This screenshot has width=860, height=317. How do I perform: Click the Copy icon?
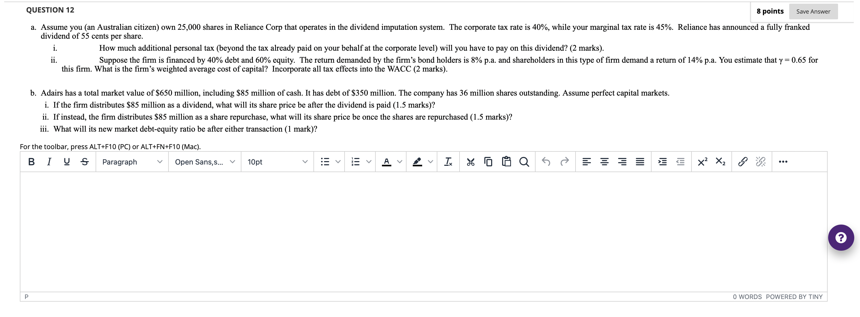(488, 162)
